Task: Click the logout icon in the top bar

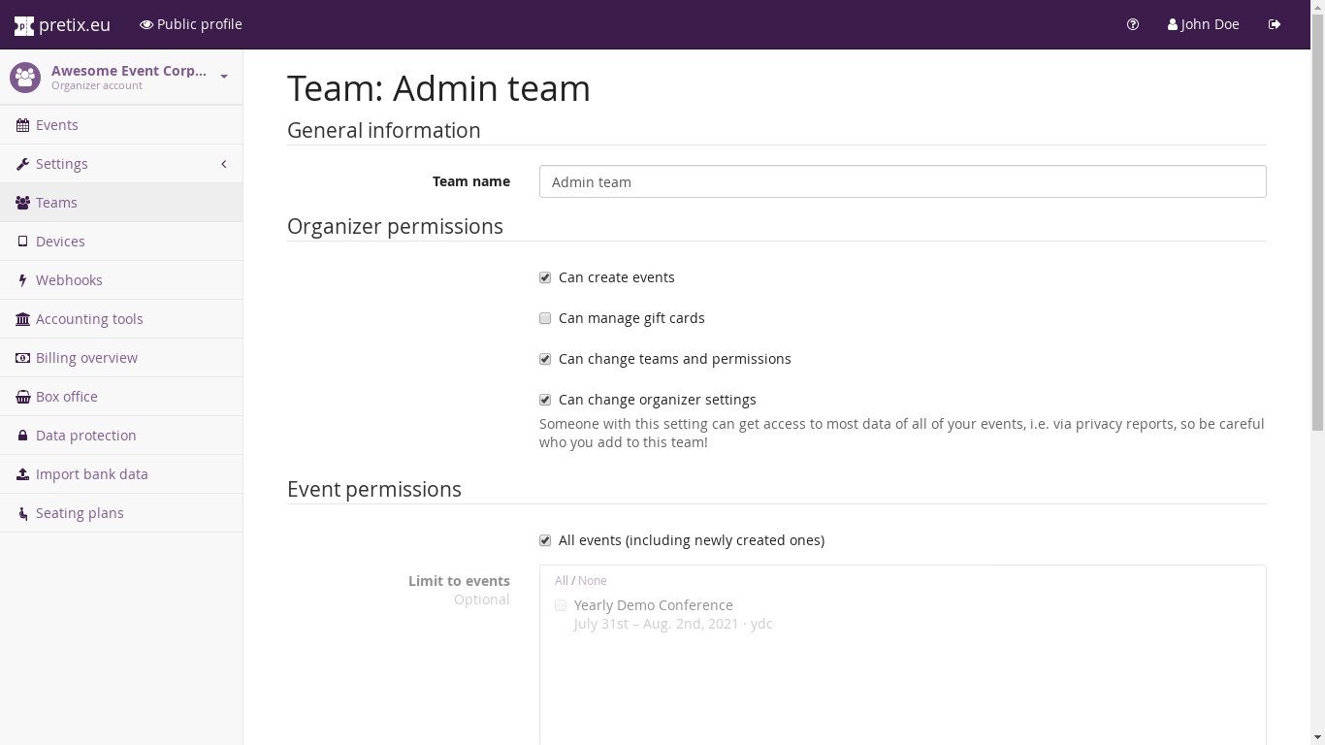Action: 1275,24
